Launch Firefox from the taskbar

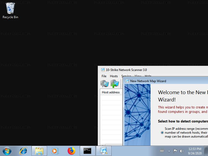71,151
